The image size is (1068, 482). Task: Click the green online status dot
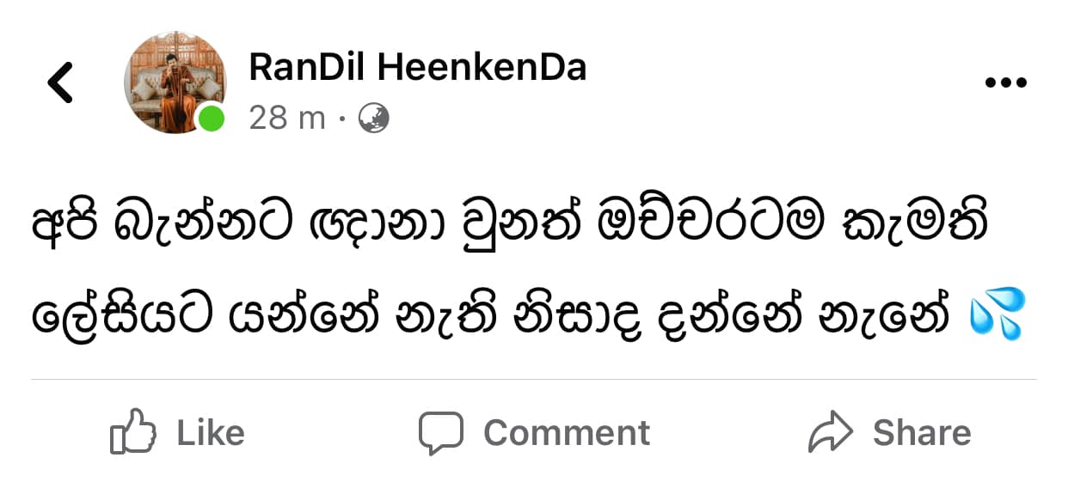(x=211, y=119)
